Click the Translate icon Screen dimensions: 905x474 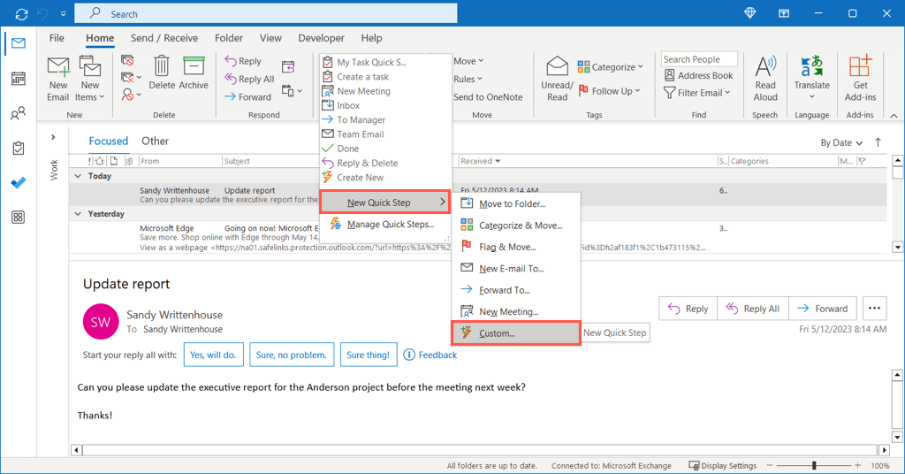tap(811, 65)
